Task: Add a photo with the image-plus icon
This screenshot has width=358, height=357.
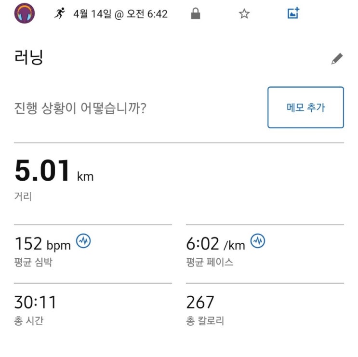Action: click(x=293, y=13)
